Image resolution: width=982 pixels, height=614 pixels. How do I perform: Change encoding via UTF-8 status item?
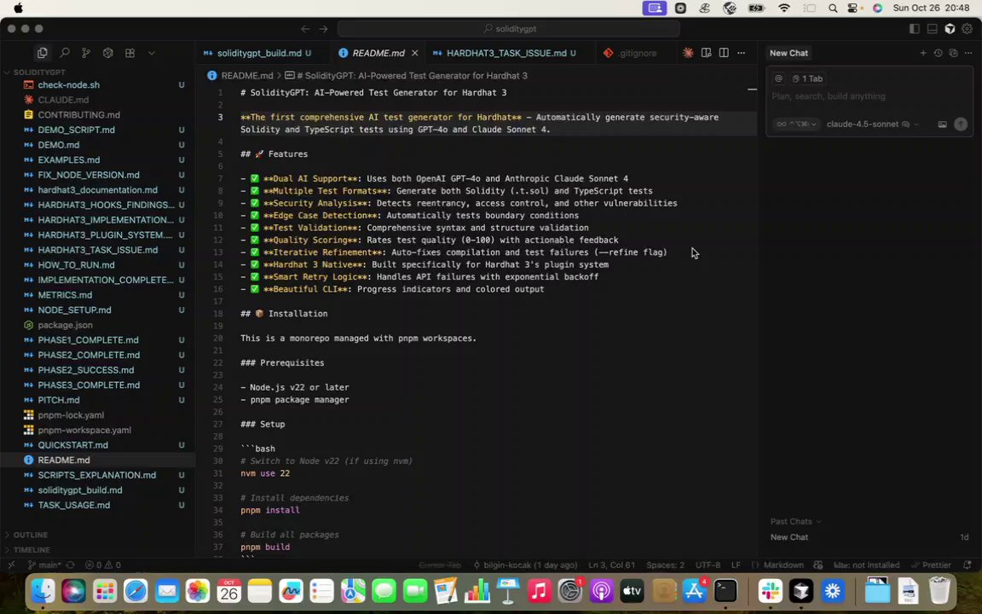(x=708, y=565)
